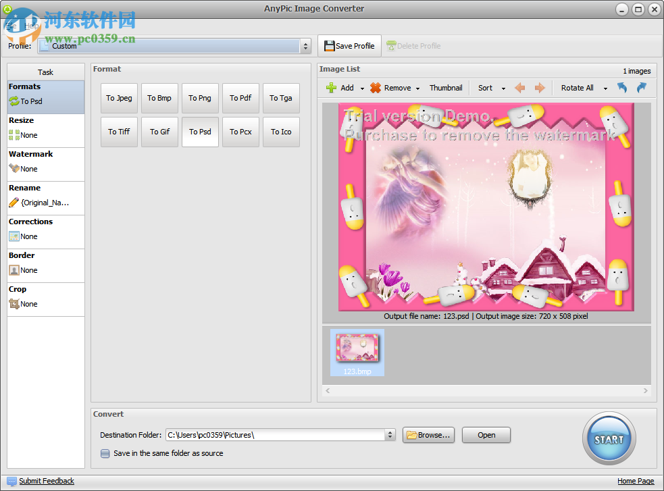Click the green plus Add icon
The width and height of the screenshot is (664, 491).
tap(332, 87)
